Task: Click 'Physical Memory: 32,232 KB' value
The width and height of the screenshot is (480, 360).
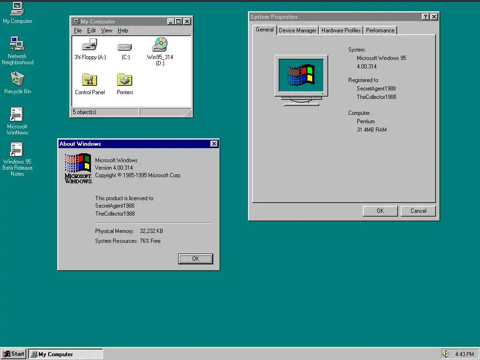Action: coord(151,231)
